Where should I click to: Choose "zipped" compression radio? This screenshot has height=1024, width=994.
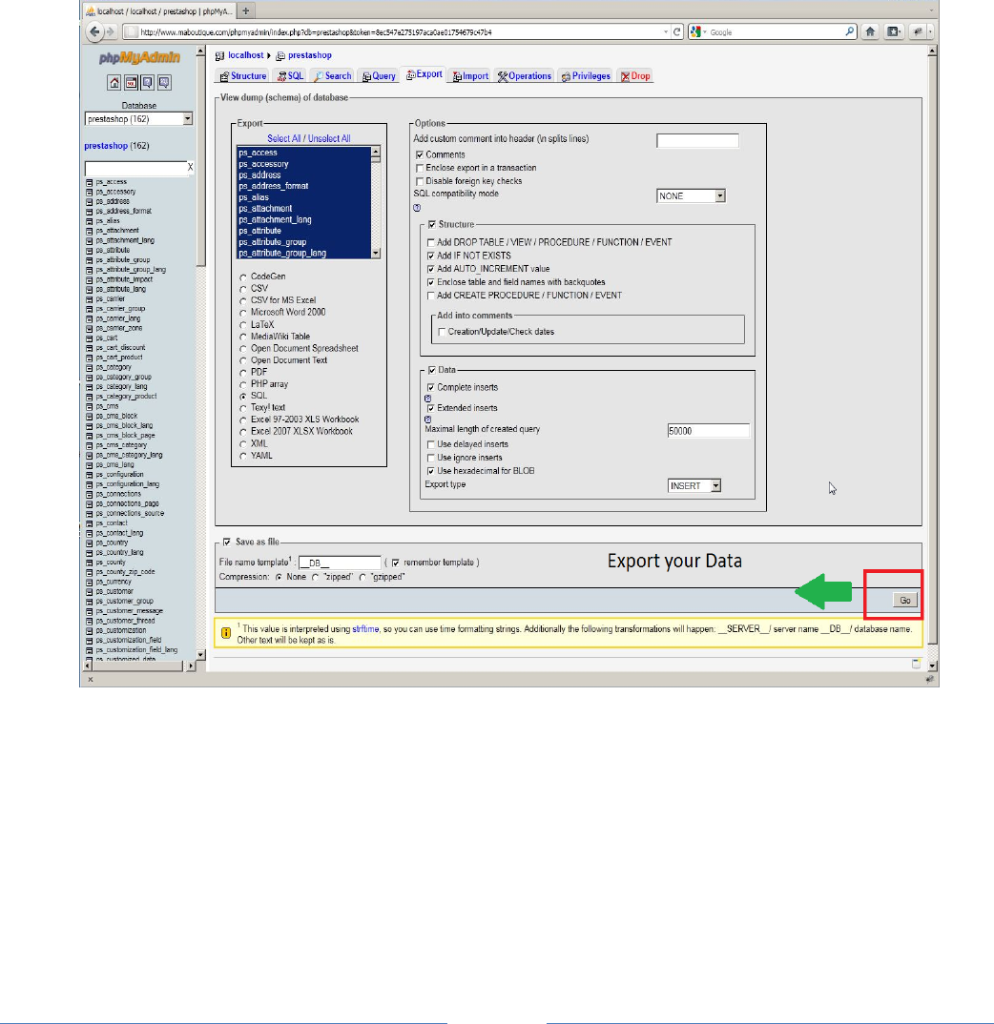click(x=316, y=577)
